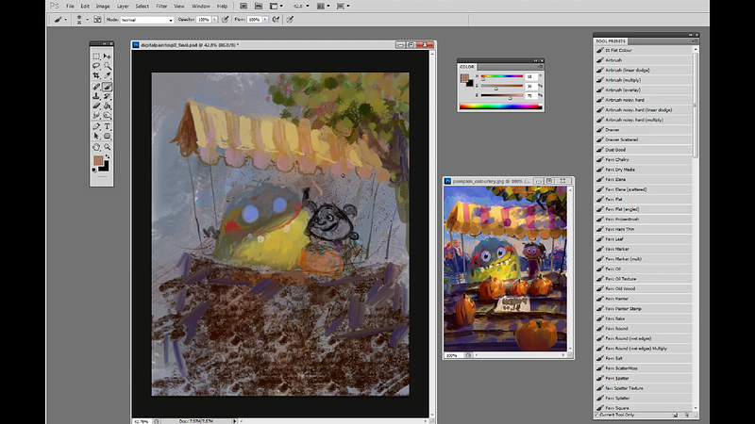The height and width of the screenshot is (424, 755).
Task: Delete tool preset trash icon
Action: [x=687, y=415]
